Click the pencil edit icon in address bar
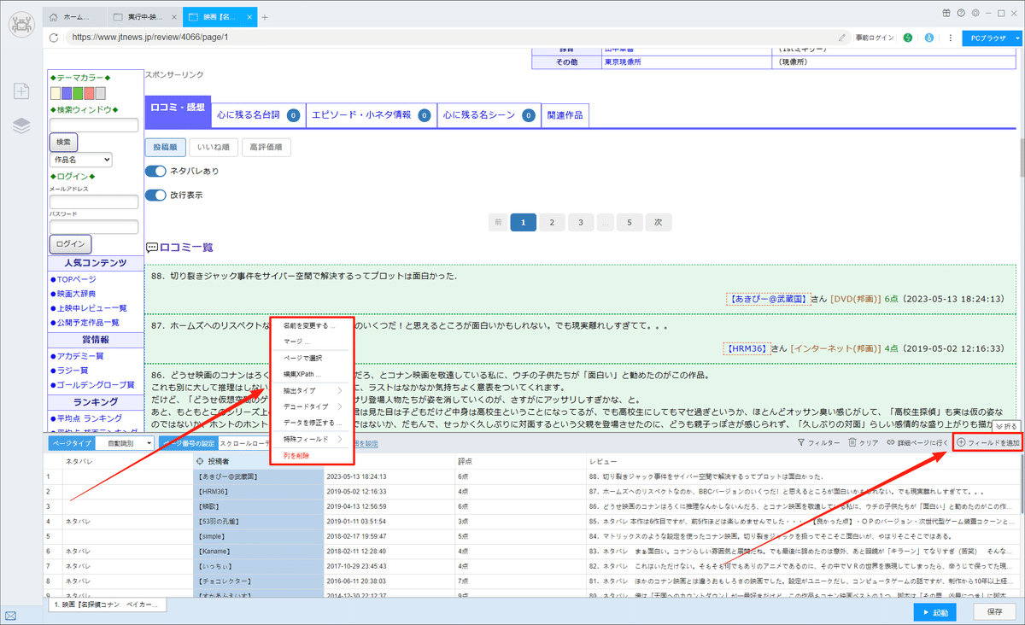 click(x=842, y=38)
